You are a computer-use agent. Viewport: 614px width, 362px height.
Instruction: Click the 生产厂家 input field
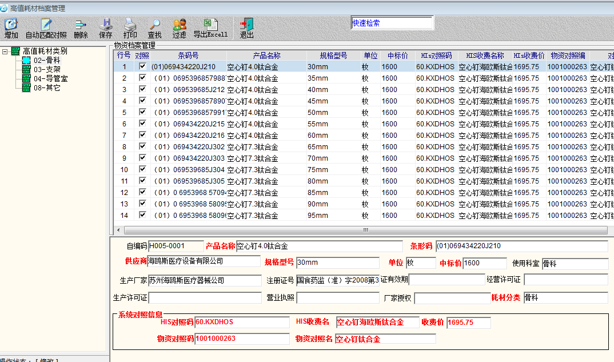click(x=205, y=281)
